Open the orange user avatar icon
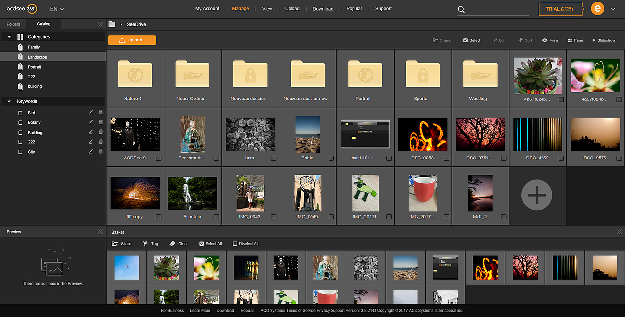The width and height of the screenshot is (625, 317). [x=597, y=9]
